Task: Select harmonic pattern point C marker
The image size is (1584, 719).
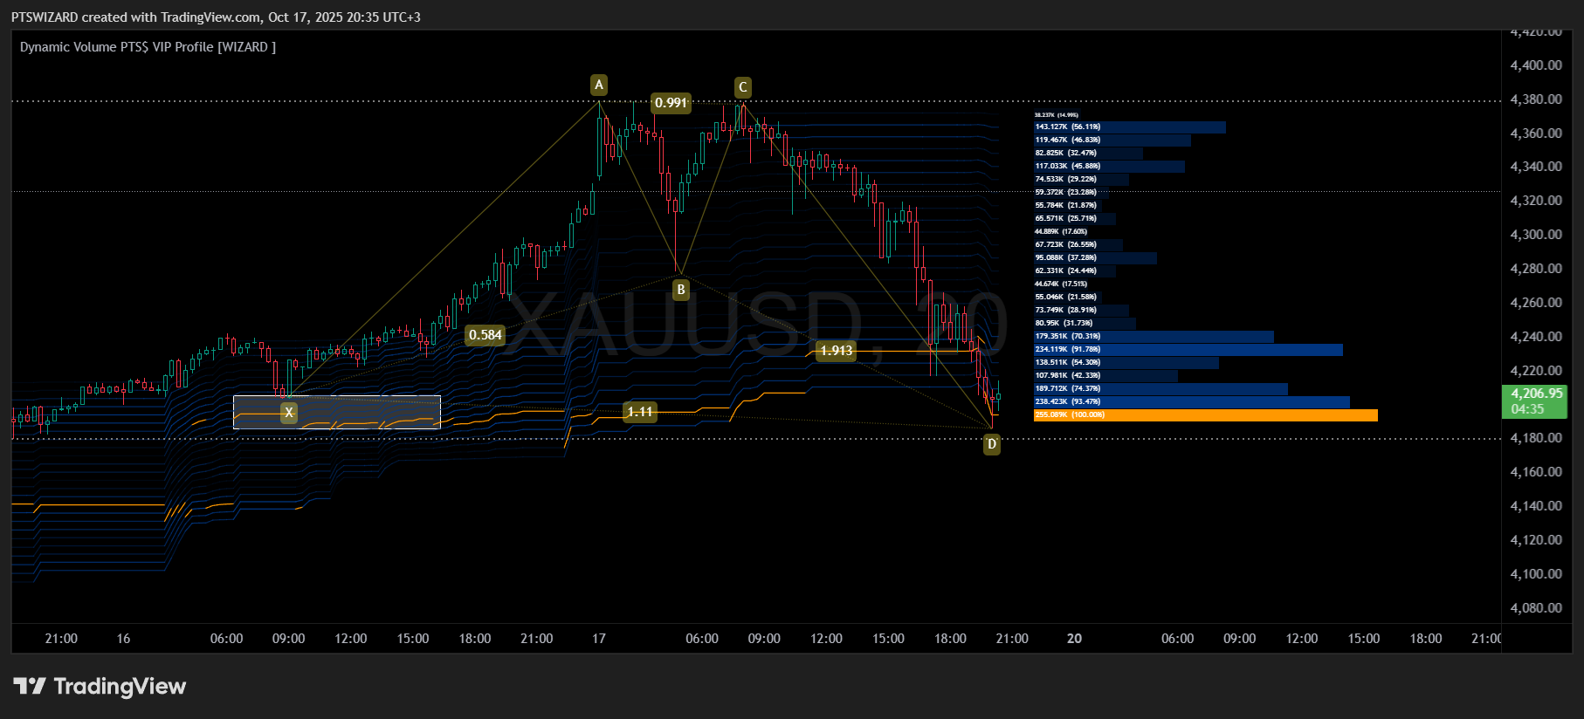Action: coord(742,87)
